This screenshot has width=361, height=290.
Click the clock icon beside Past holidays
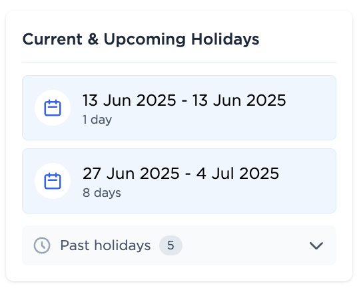(42, 245)
